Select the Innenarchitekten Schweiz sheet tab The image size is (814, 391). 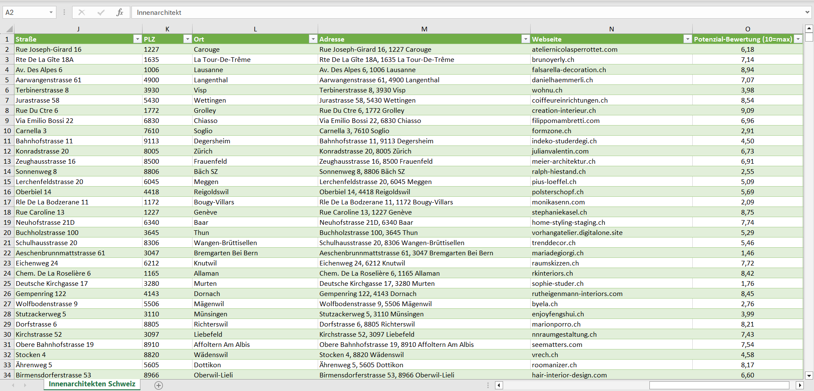[x=92, y=384]
